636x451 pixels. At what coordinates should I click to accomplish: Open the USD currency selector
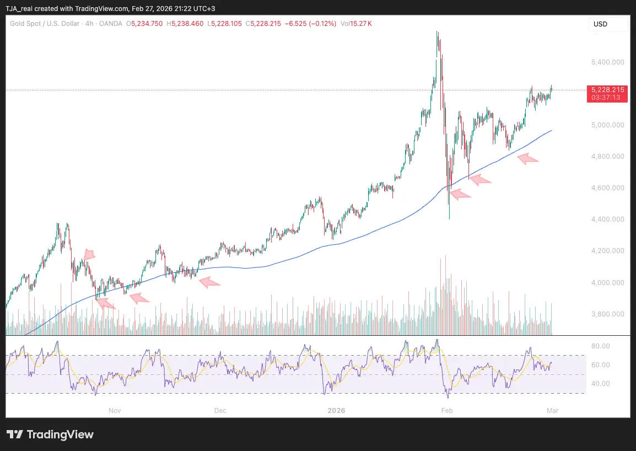608,24
